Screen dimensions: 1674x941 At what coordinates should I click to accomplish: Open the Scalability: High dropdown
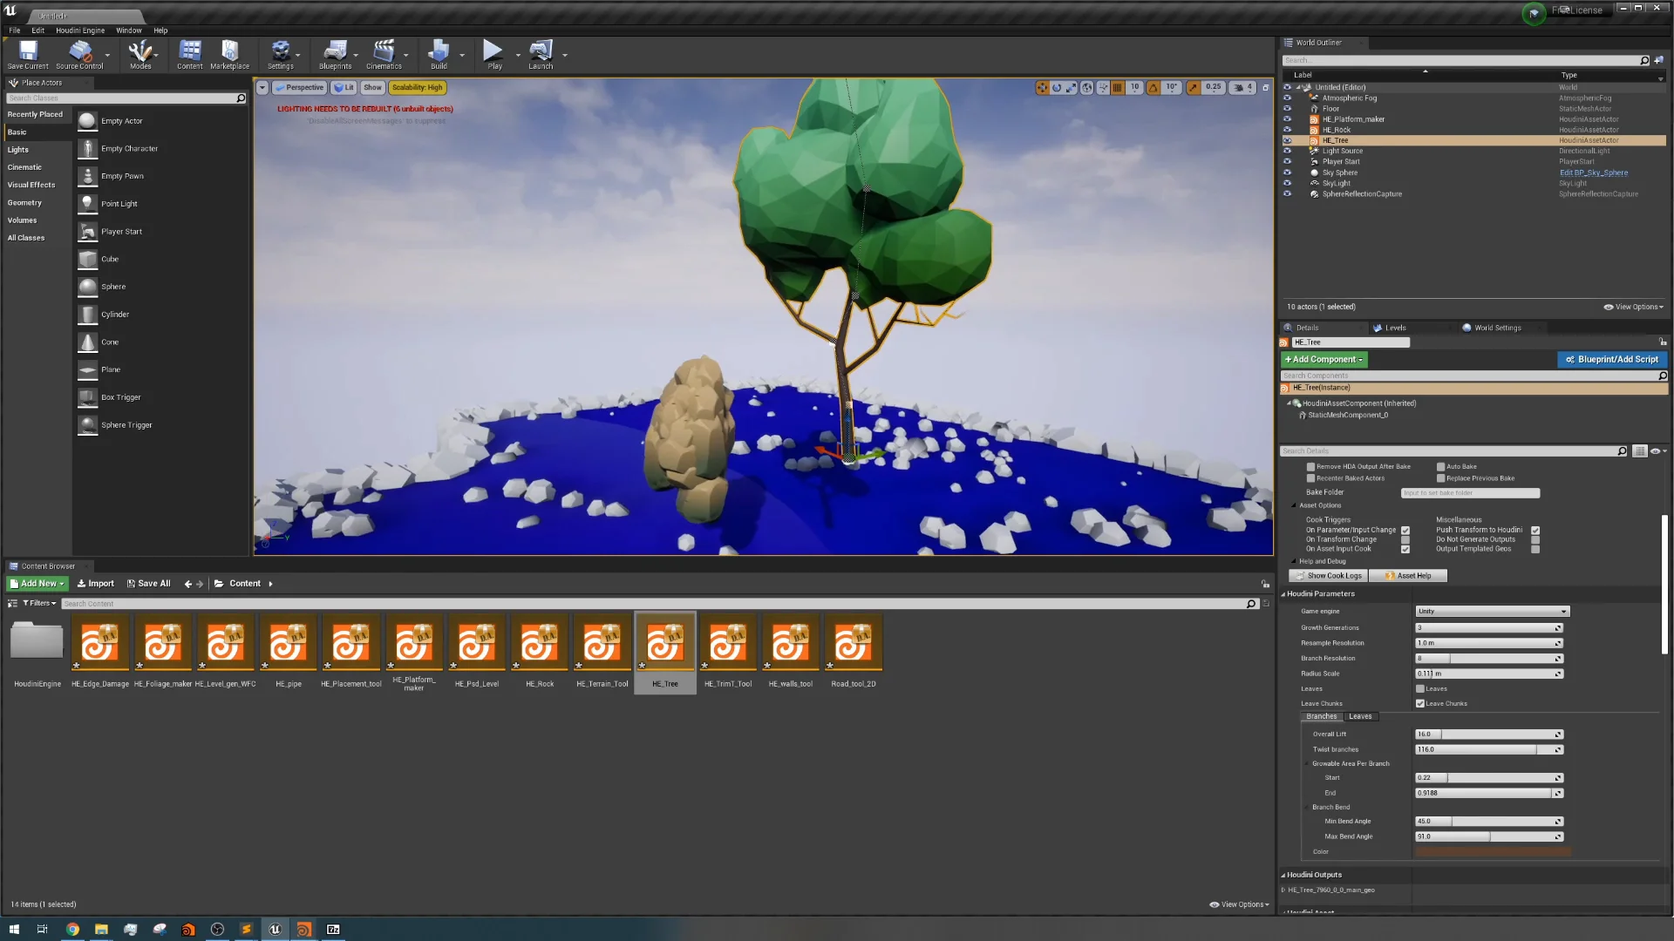coord(418,87)
